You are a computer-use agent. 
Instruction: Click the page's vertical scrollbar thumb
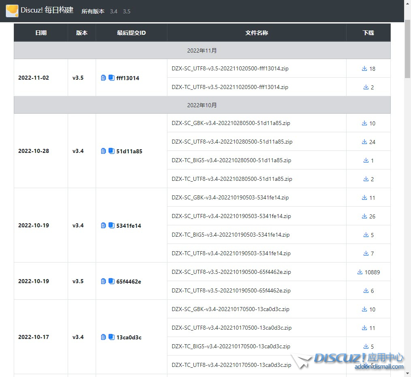(407, 49)
